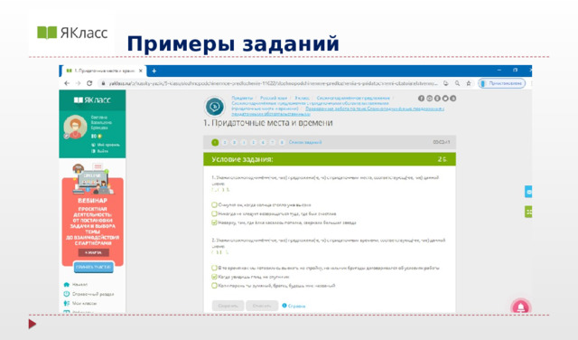The height and width of the screenshot is (340, 578).
Task: Click the first grey button below the answers
Action: (228, 306)
